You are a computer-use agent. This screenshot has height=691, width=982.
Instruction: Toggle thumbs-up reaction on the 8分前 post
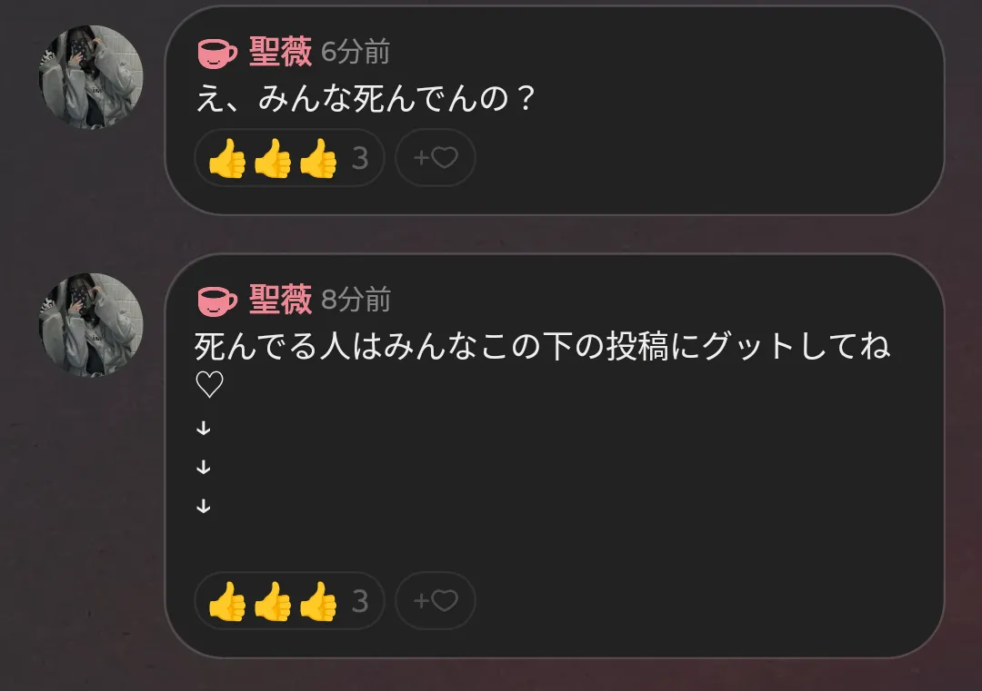[x=289, y=601]
